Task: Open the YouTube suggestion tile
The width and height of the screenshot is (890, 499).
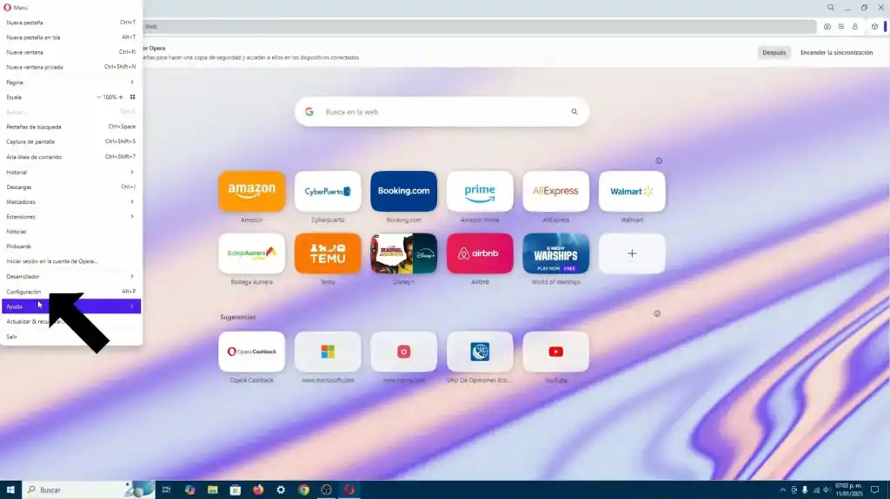Action: click(555, 351)
